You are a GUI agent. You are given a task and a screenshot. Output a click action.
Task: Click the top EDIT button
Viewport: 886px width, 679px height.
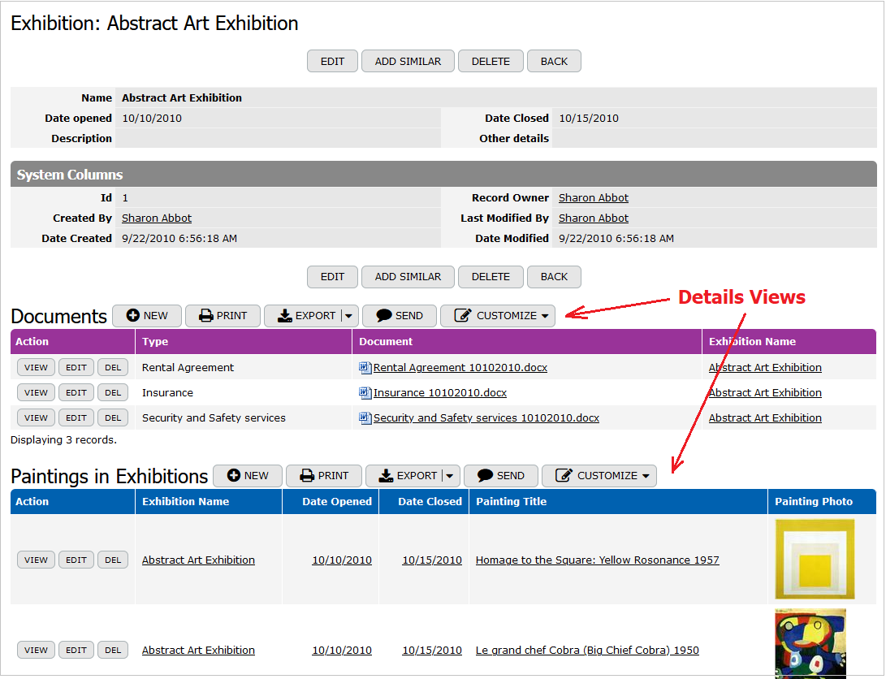pyautogui.click(x=332, y=61)
